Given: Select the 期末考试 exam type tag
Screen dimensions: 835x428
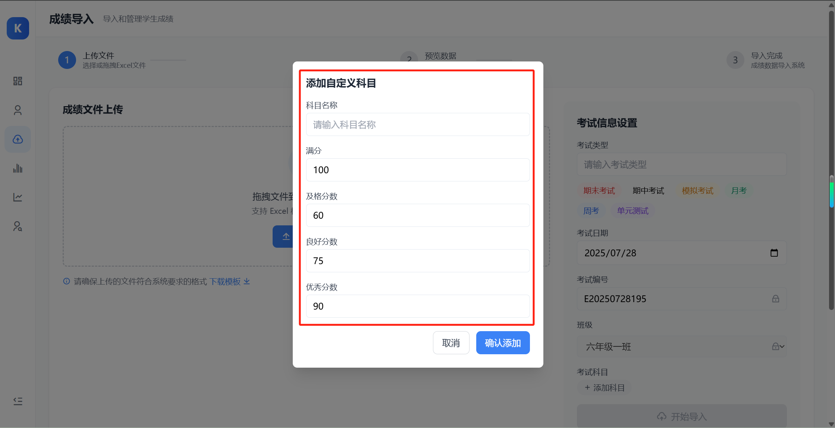Looking at the screenshot, I should pos(599,190).
